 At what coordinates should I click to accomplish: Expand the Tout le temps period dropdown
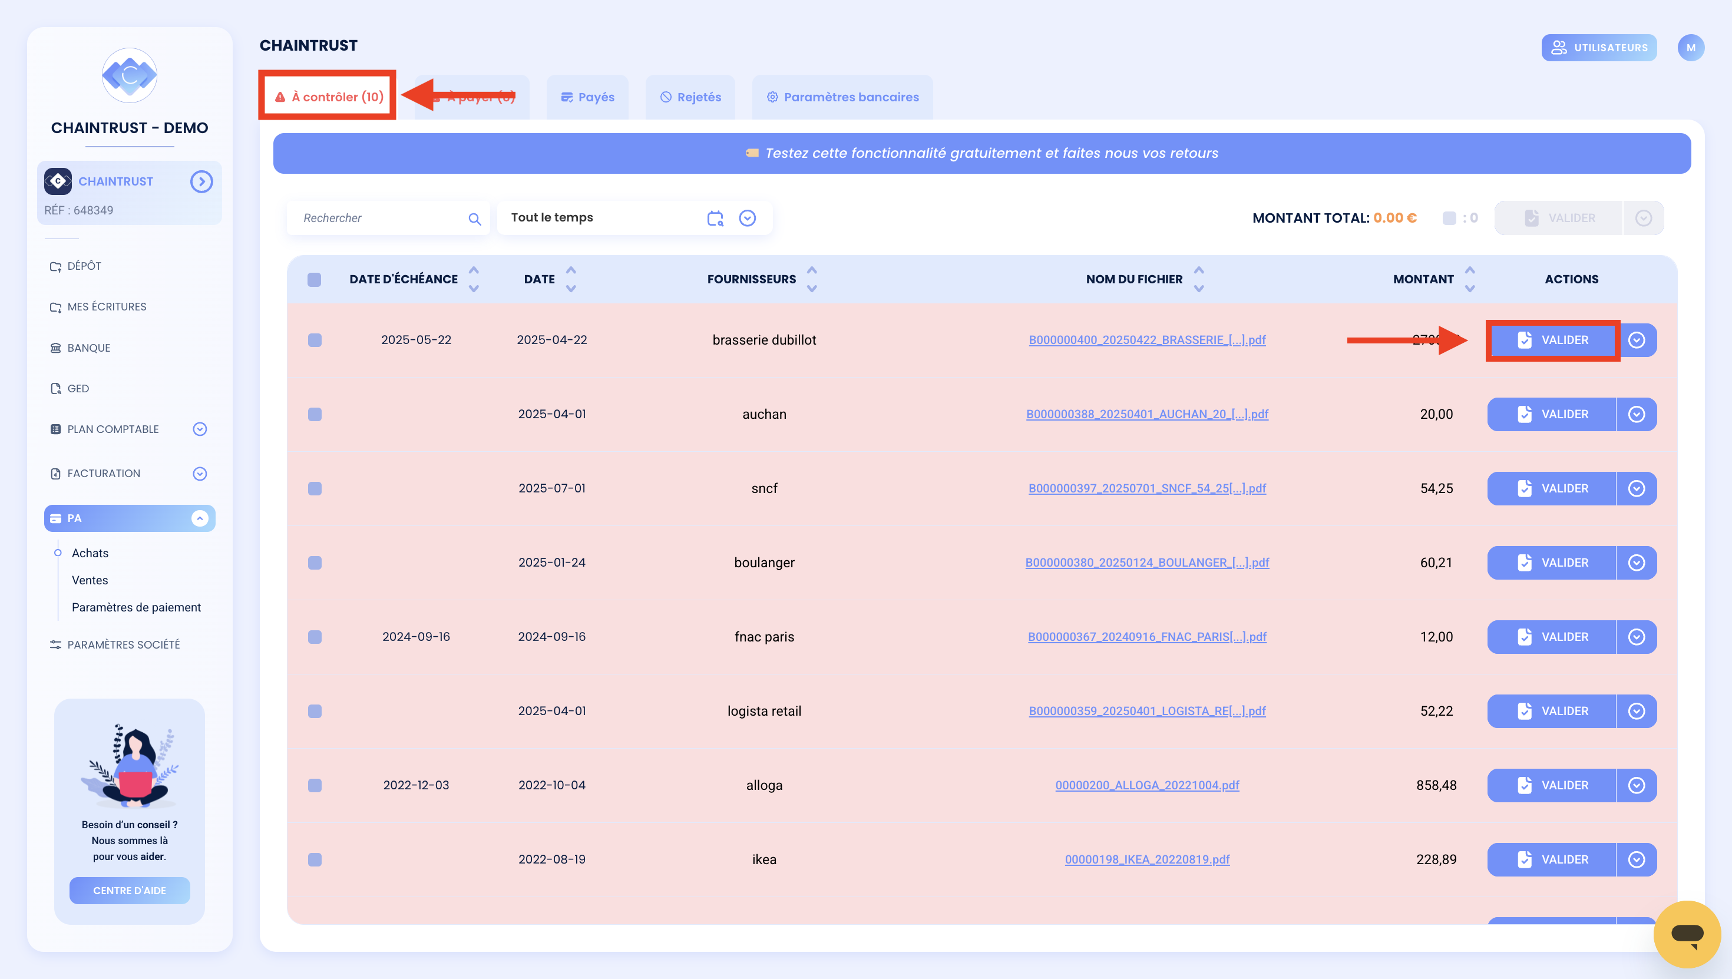(x=747, y=218)
